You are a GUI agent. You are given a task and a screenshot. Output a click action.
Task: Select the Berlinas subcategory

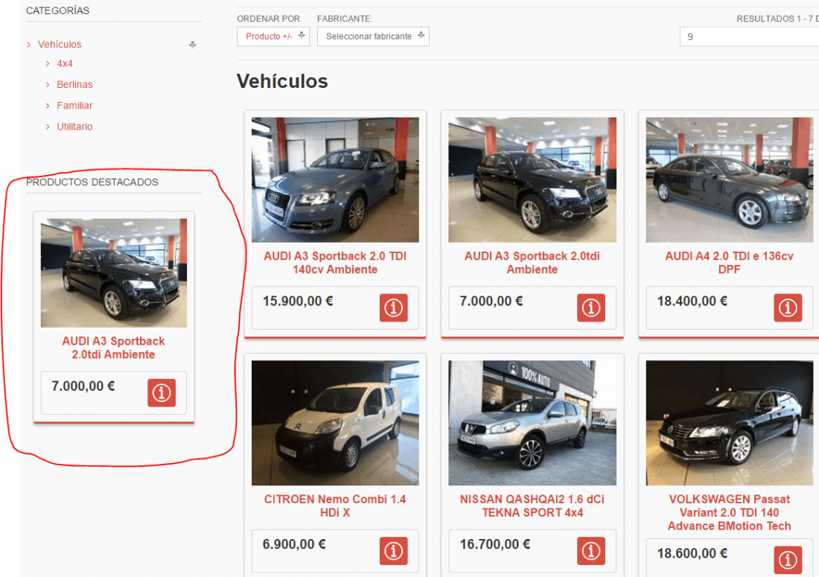(74, 85)
